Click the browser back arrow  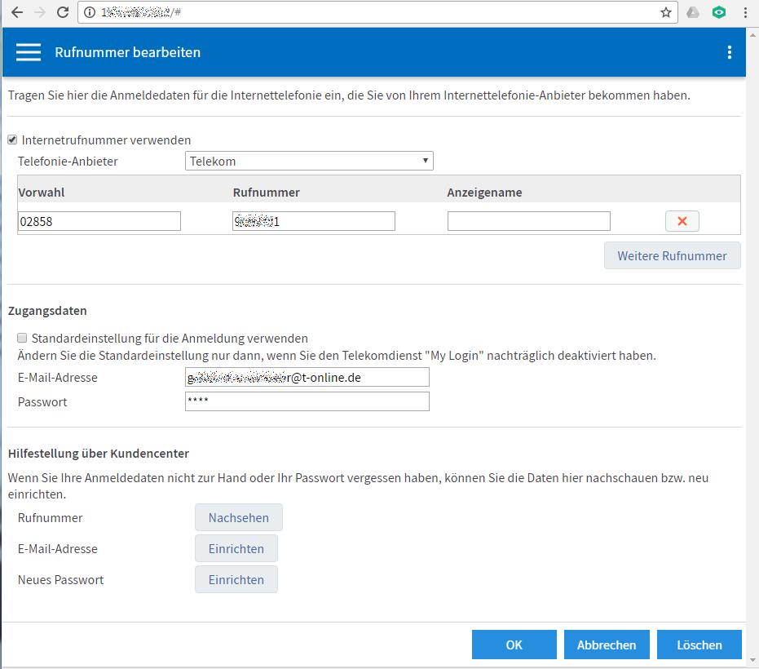pyautogui.click(x=16, y=12)
